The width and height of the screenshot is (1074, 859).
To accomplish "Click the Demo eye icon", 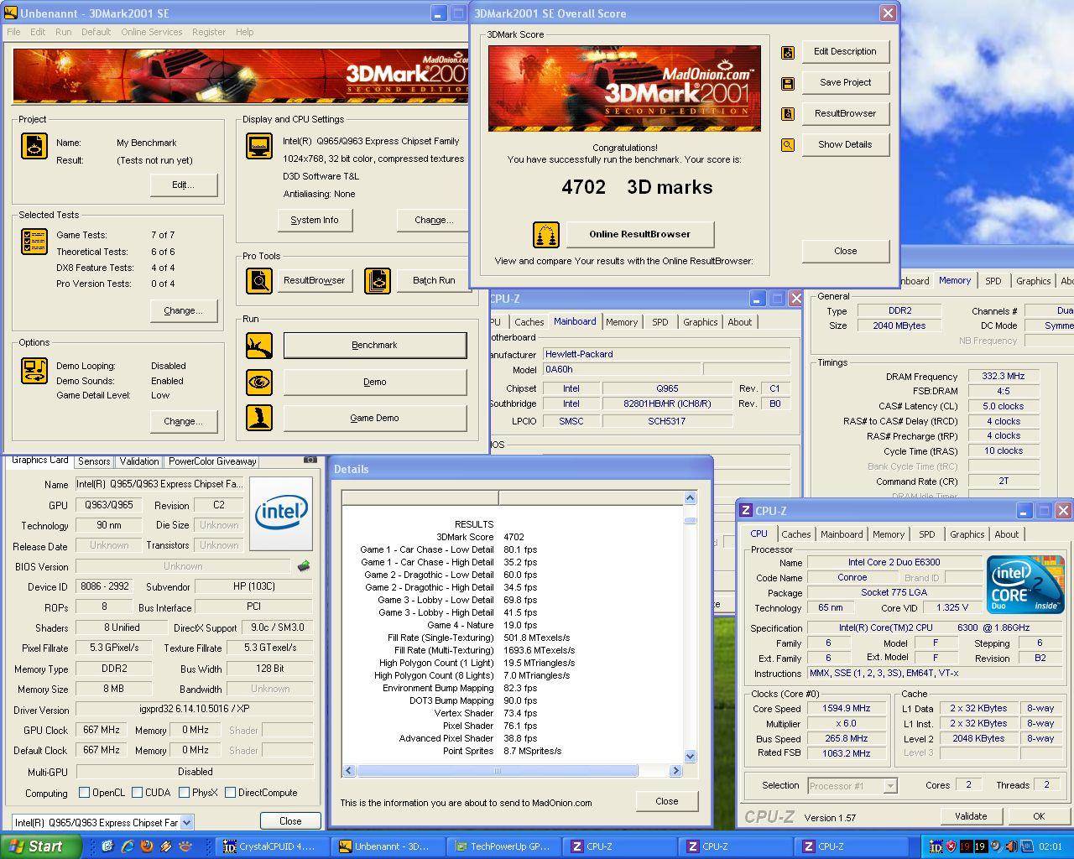I will pyautogui.click(x=259, y=383).
